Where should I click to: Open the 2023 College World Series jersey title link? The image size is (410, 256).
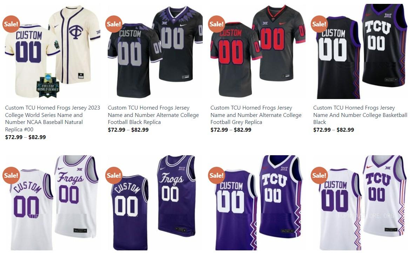53,119
